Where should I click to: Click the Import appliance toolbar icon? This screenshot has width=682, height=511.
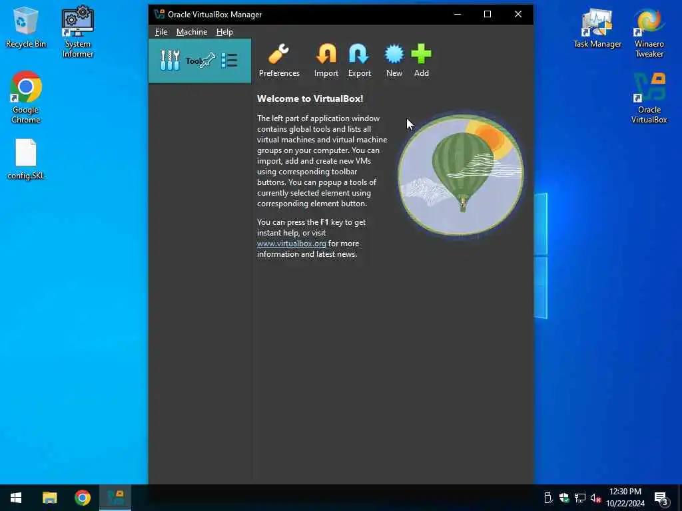326,61
